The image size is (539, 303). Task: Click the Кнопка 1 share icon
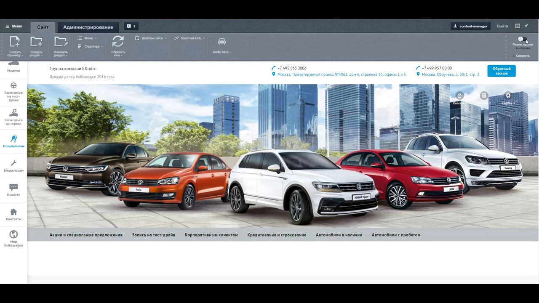(459, 96)
